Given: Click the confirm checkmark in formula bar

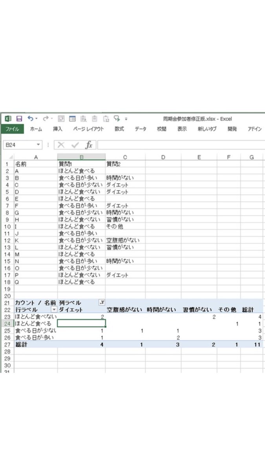Looking at the screenshot, I should [75, 145].
